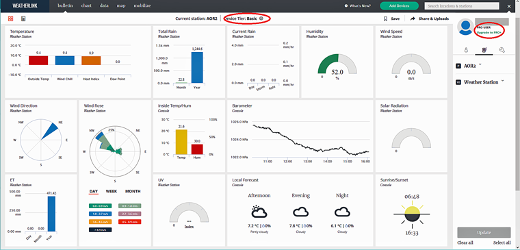Open the mobilize tab

tap(142, 5)
